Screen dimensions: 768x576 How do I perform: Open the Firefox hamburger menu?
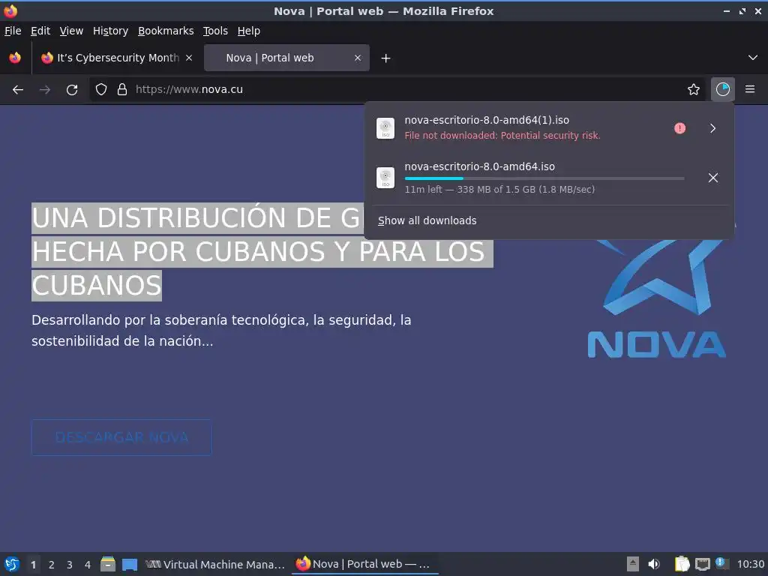[750, 90]
